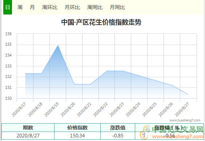Click the 150.34 price index cell
The image size is (205, 141).
77,136
